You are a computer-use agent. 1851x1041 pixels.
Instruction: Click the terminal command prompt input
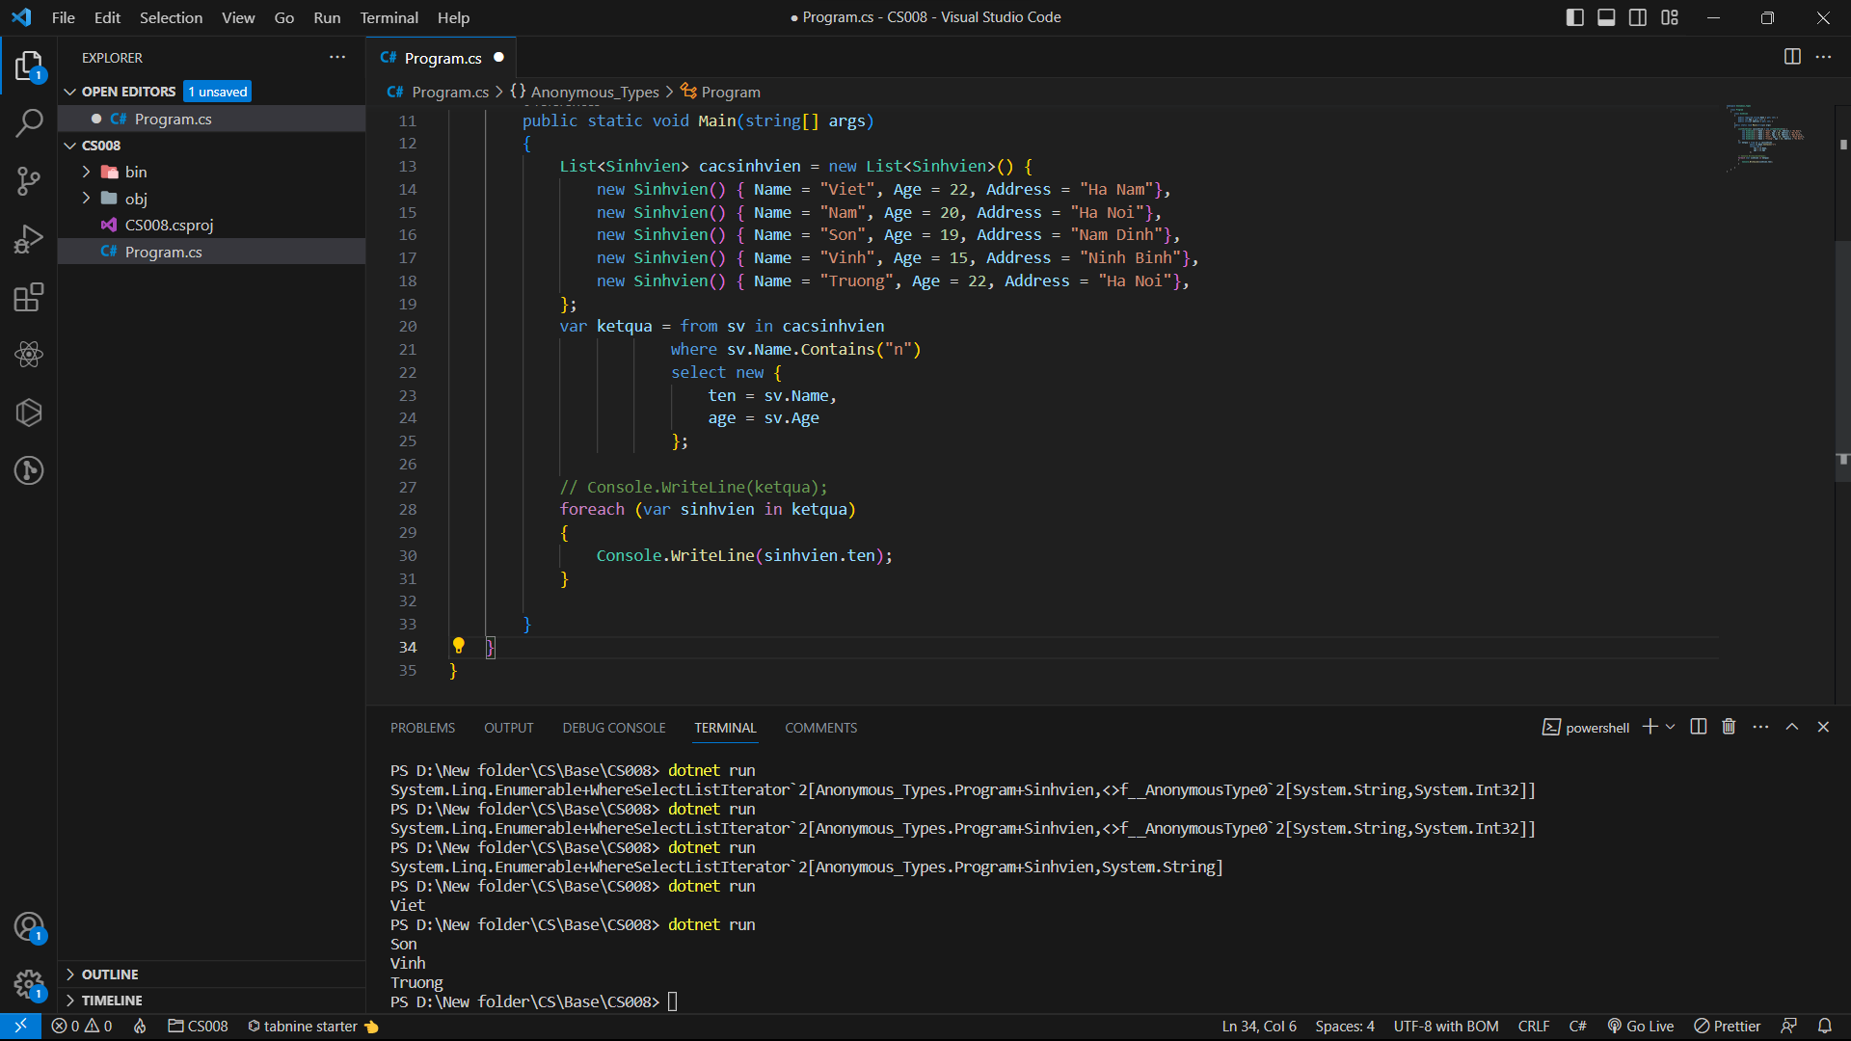coord(673,1001)
